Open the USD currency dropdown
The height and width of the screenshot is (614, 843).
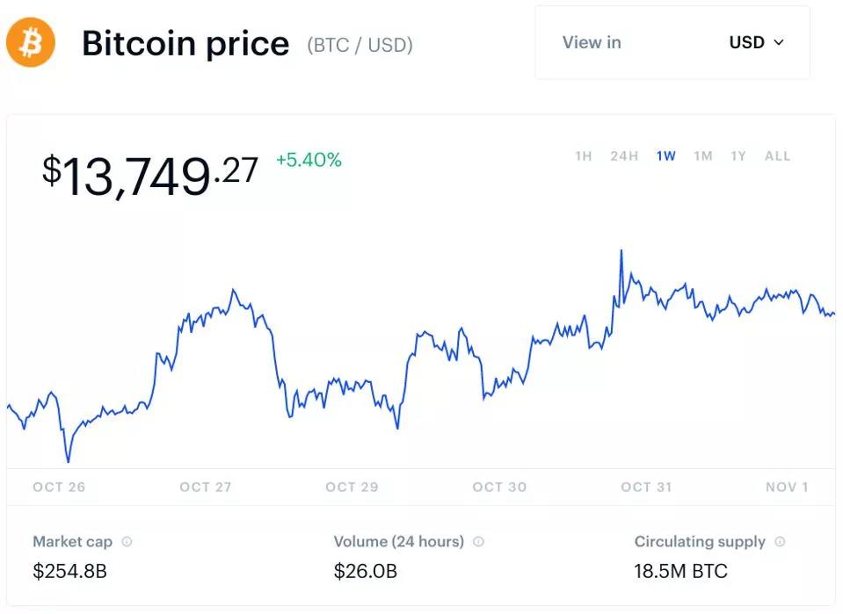click(755, 43)
